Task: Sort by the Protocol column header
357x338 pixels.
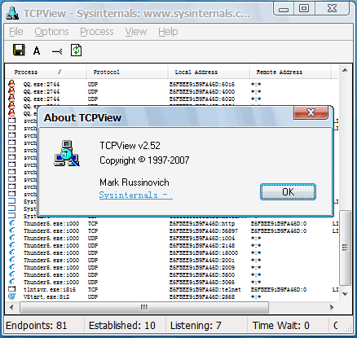Action: click(127, 72)
